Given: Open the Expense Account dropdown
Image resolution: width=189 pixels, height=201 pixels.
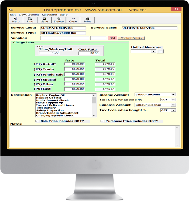Looking at the screenshot, I should tap(173, 105).
